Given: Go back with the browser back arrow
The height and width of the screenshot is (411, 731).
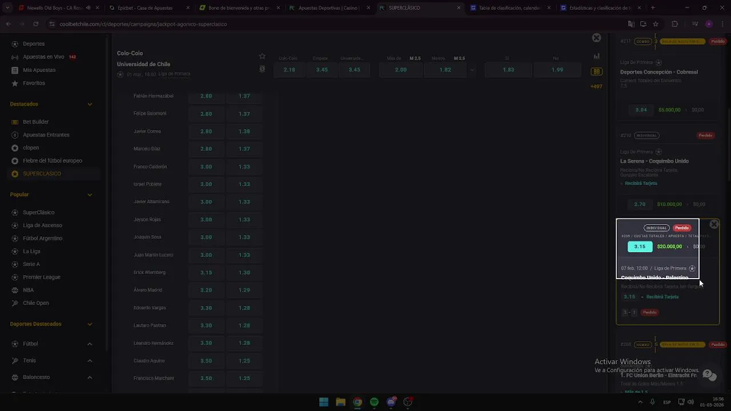Looking at the screenshot, I should [x=8, y=24].
